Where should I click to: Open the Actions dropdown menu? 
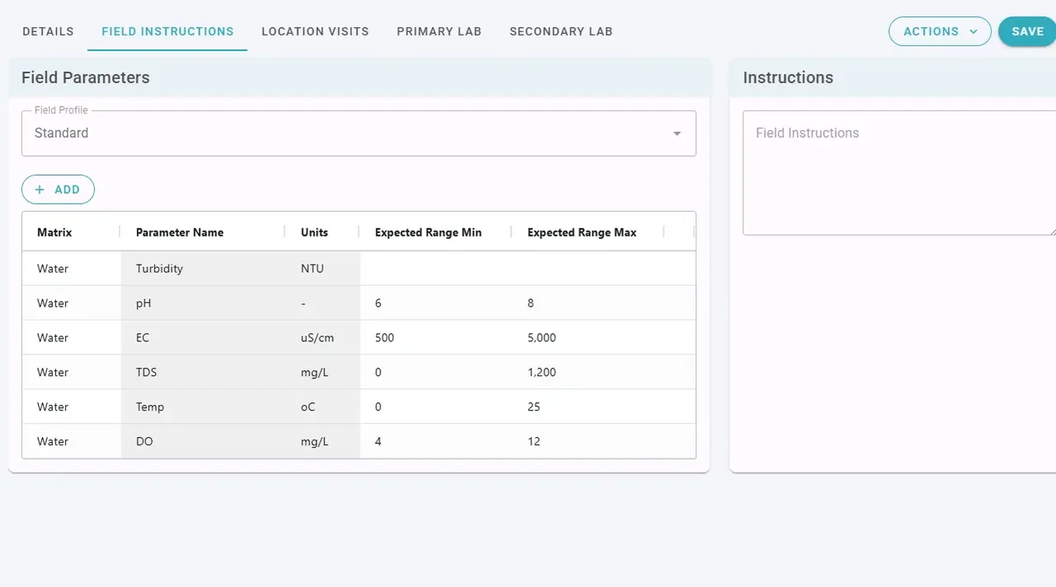click(940, 31)
